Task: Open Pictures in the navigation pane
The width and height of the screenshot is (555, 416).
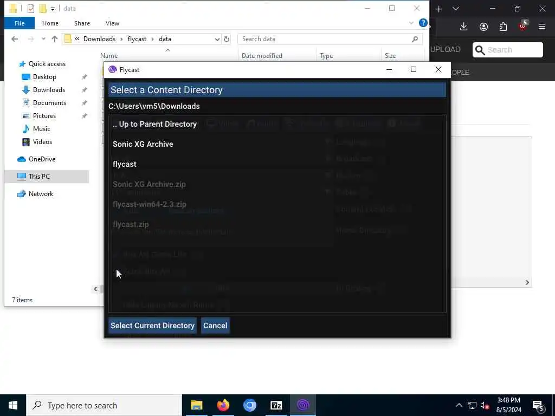Action: pos(44,116)
